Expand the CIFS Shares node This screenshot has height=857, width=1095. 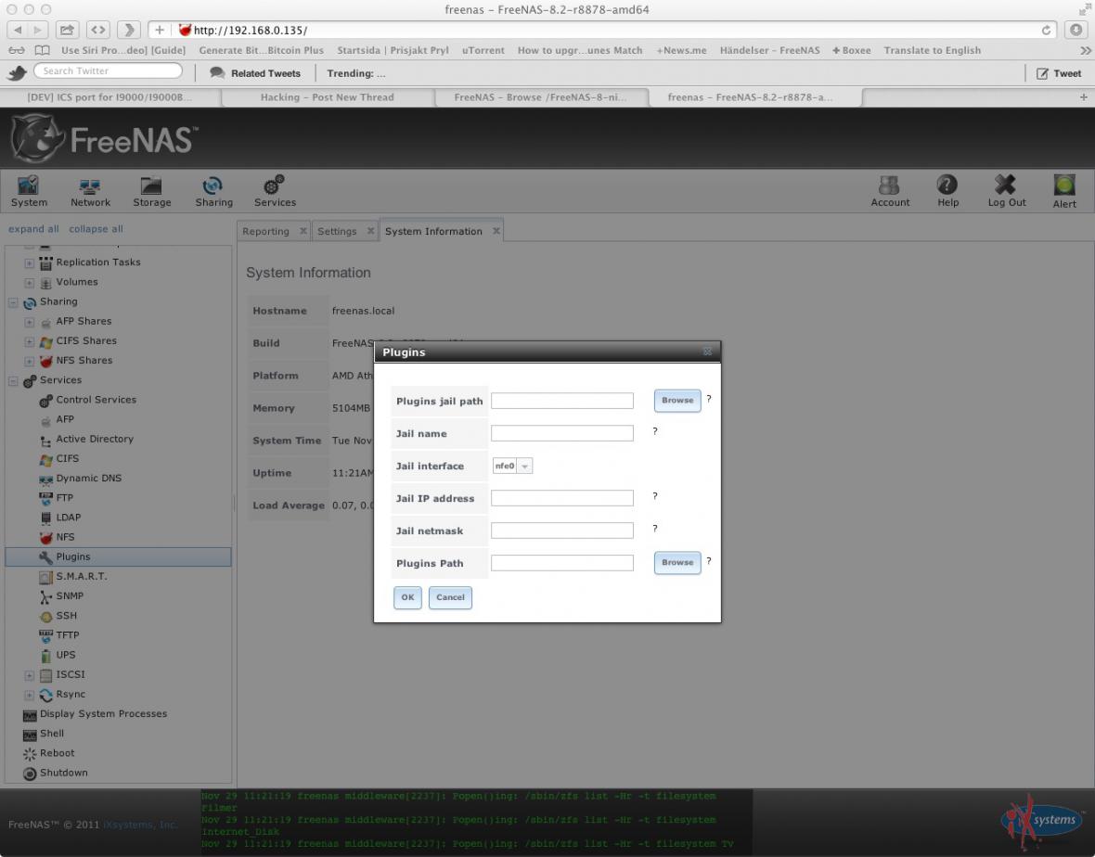tap(30, 341)
